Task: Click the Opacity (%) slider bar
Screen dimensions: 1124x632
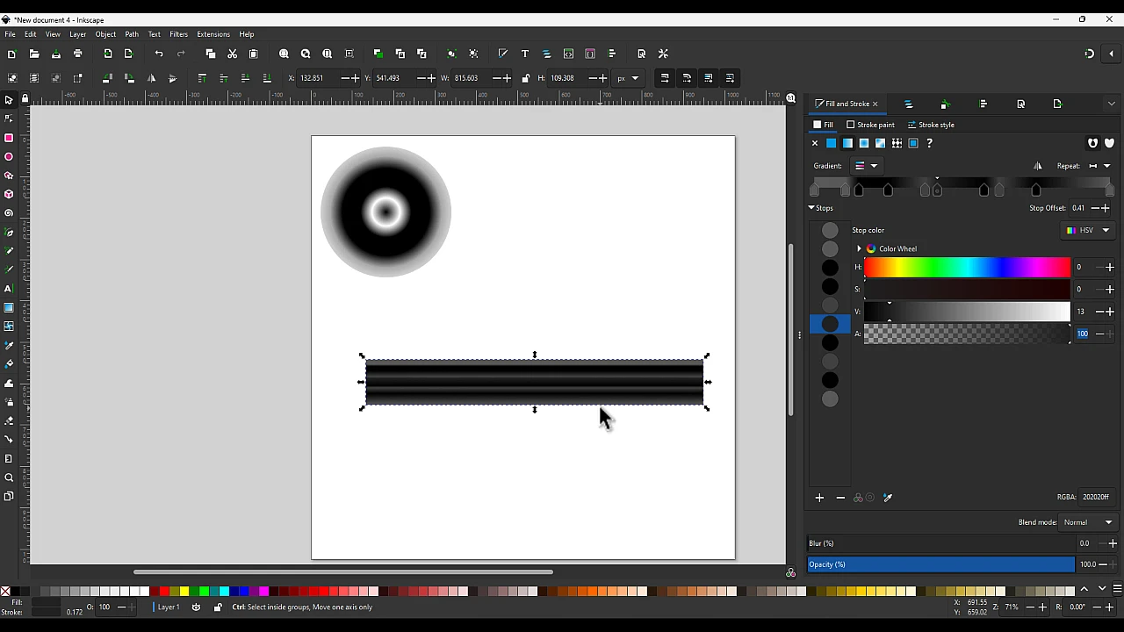Action: pyautogui.click(x=940, y=564)
